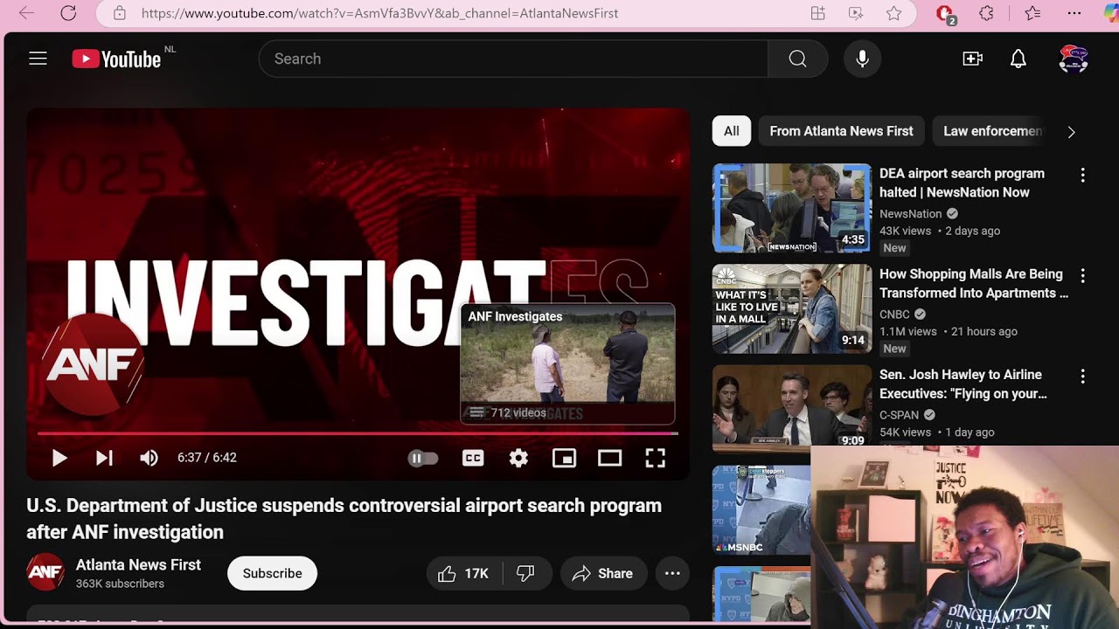Click the magnifier search button
Screen dimensions: 1119x629
[x=797, y=59]
